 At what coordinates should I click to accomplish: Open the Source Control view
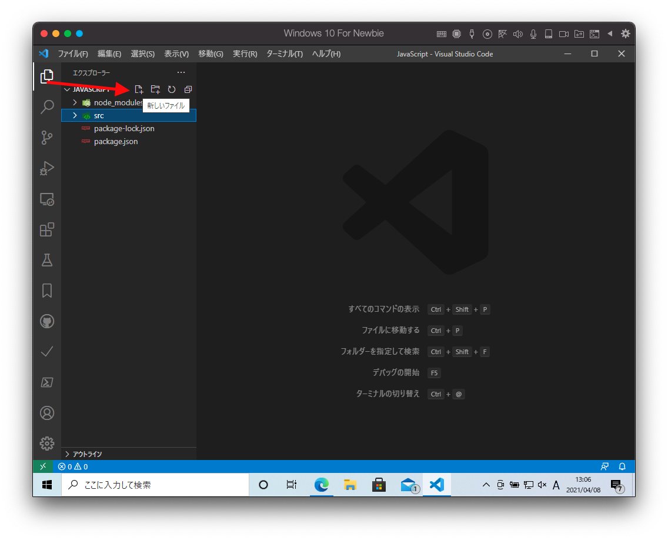[47, 138]
